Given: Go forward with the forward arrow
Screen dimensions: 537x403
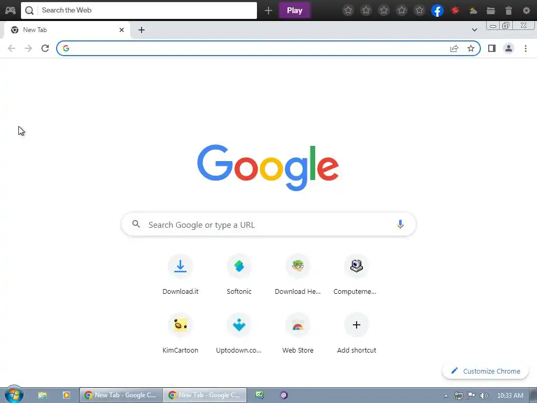Looking at the screenshot, I should click(x=28, y=48).
